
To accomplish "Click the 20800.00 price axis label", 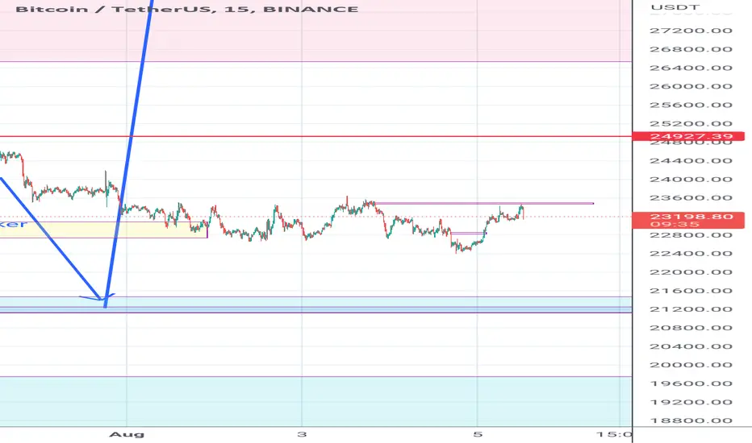I will coord(691,328).
